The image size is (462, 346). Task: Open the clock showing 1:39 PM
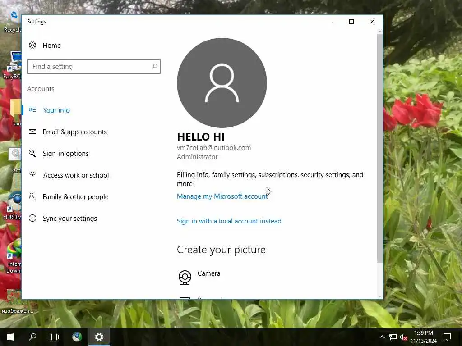pos(424,337)
